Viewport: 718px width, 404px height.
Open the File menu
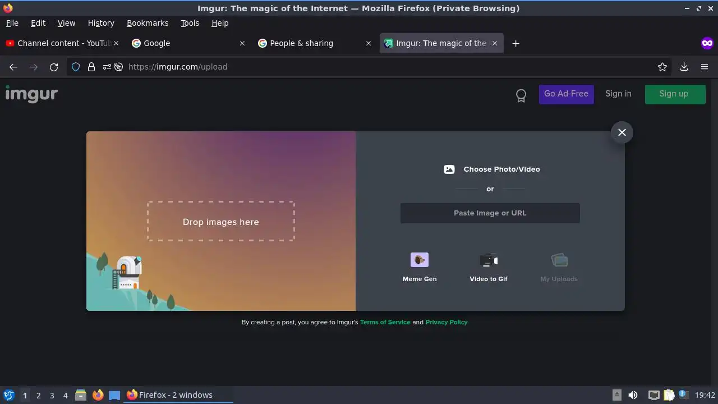12,23
